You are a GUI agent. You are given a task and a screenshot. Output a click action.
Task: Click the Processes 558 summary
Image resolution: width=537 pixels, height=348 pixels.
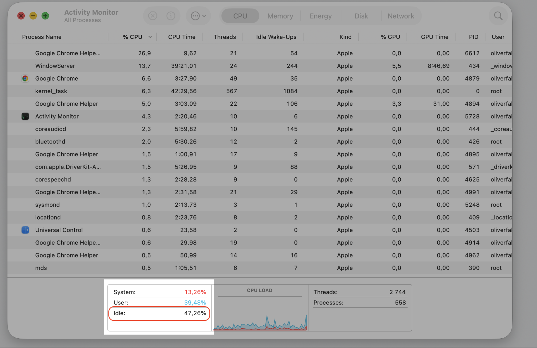(x=360, y=303)
